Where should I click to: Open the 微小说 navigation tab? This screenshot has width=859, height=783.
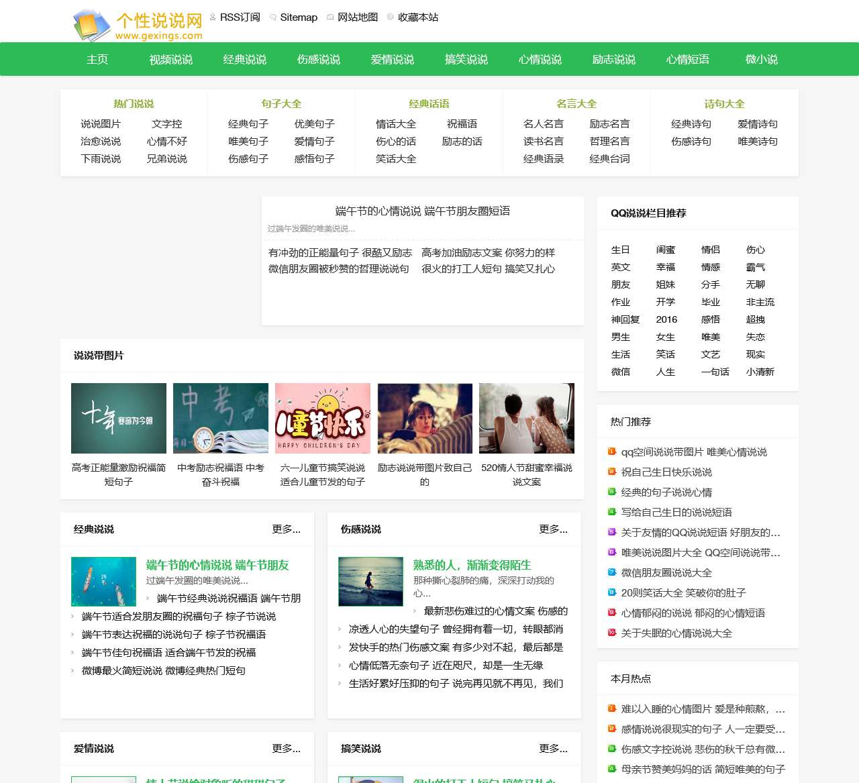pos(762,59)
